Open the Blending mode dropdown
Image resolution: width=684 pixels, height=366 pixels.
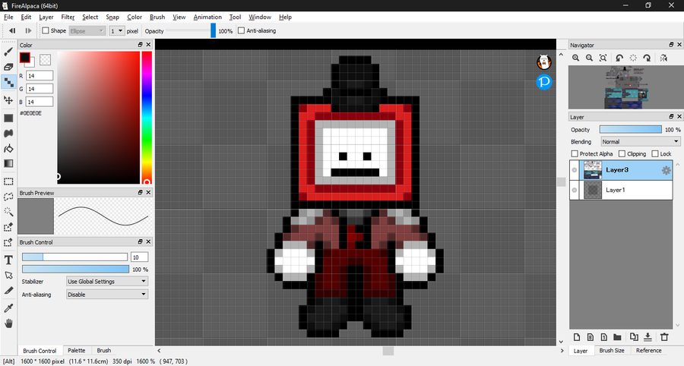(x=641, y=141)
